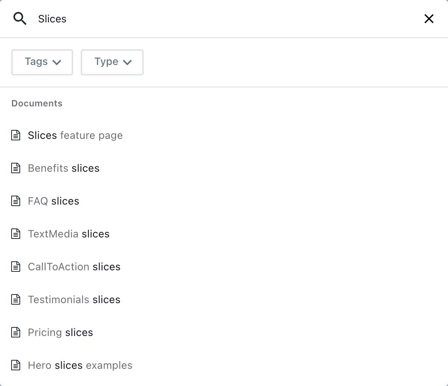448x386 pixels.
Task: Select the FAQ slices result
Action: [53, 201]
